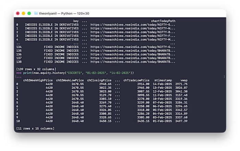
Task: Click the URL ending in NIFTY-B...
Action: pos(133,32)
